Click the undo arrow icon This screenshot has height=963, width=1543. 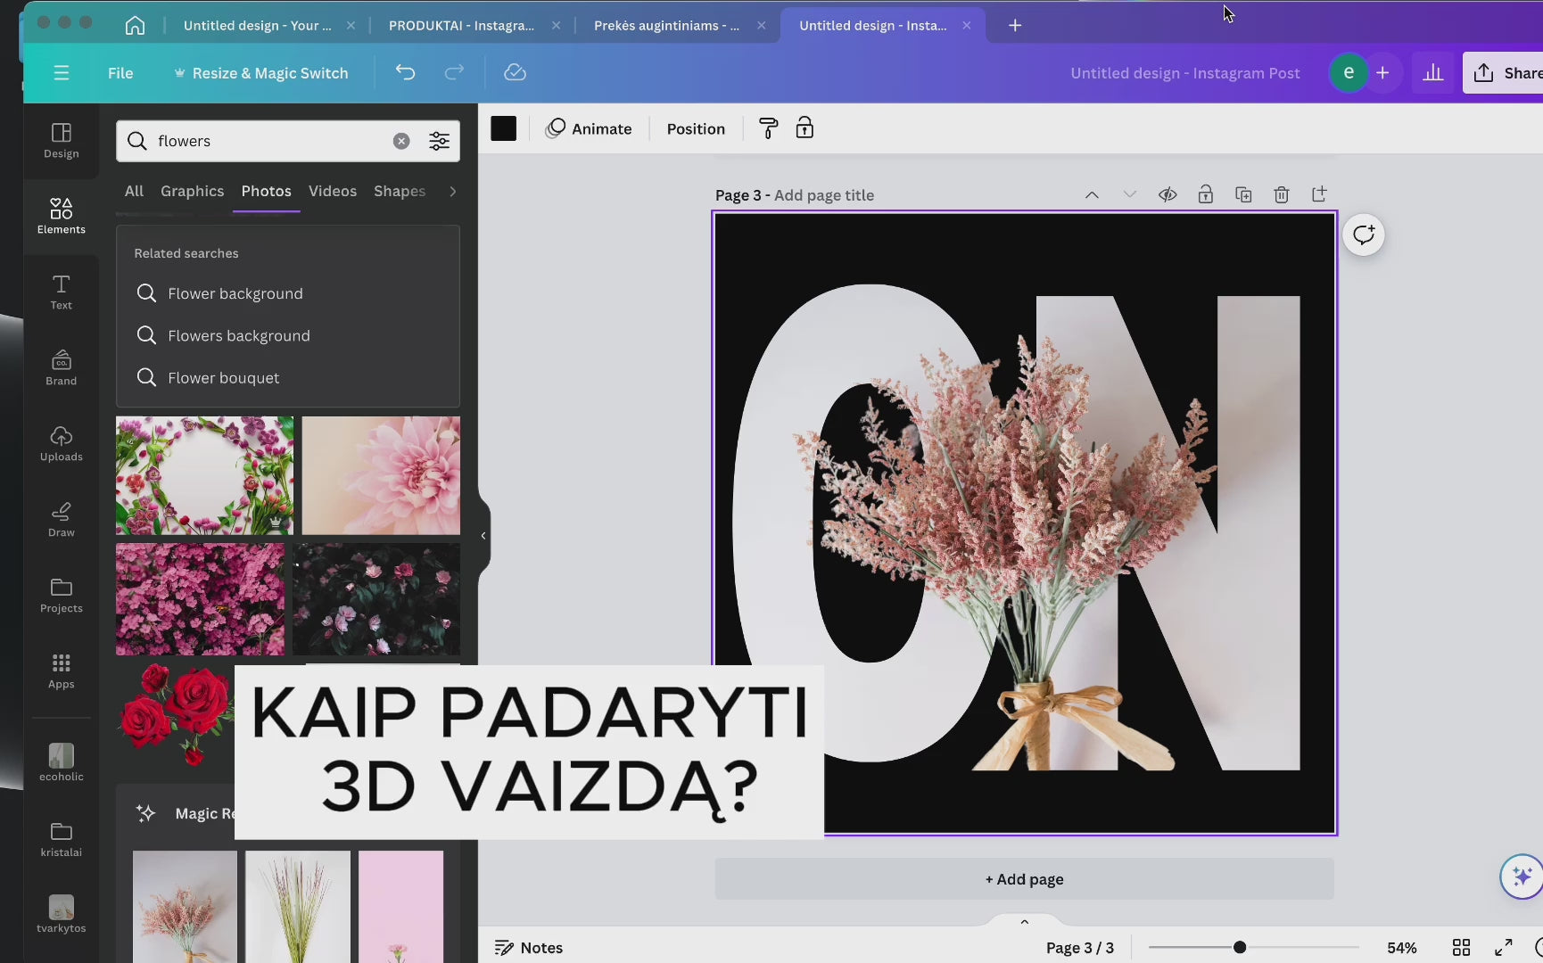406,73
